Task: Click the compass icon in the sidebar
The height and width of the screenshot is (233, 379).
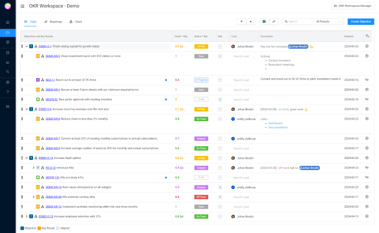Action: pyautogui.click(x=8, y=42)
